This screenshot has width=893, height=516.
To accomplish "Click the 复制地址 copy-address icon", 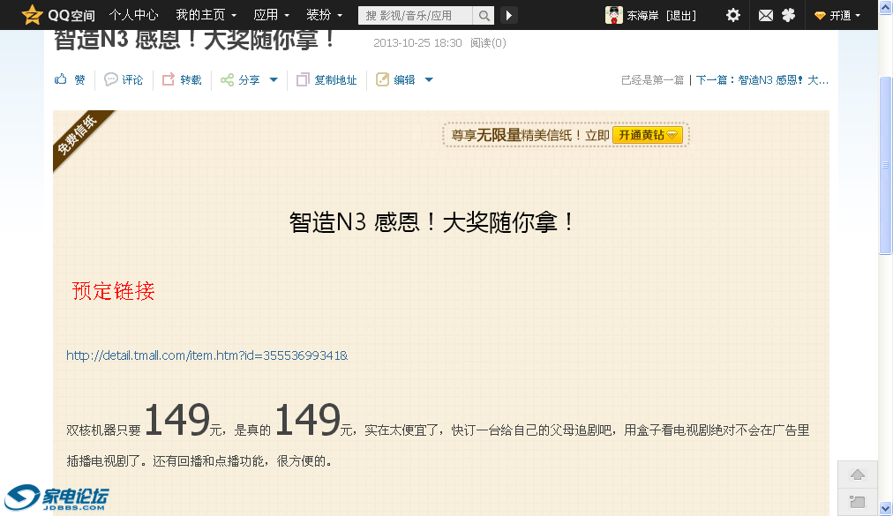I will 301,79.
